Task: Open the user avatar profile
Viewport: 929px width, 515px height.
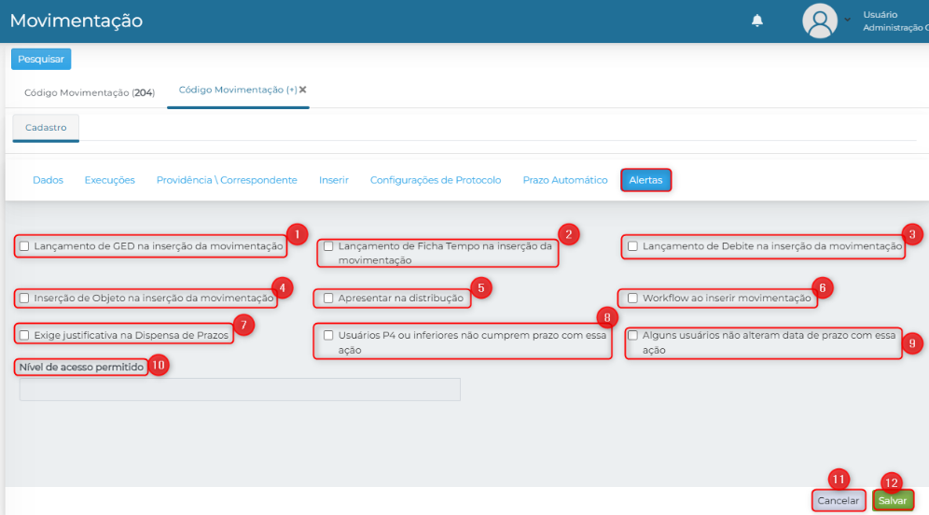Action: pos(819,21)
